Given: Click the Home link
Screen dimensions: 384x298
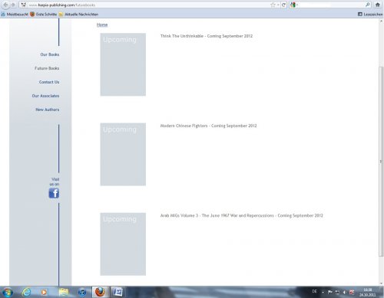Looking at the screenshot, I should point(102,25).
